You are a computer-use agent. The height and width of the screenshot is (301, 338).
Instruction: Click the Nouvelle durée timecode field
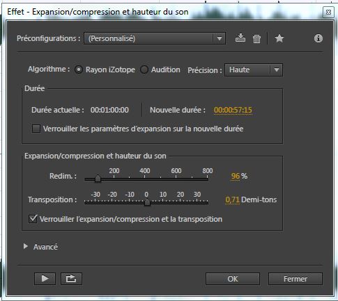coord(233,110)
